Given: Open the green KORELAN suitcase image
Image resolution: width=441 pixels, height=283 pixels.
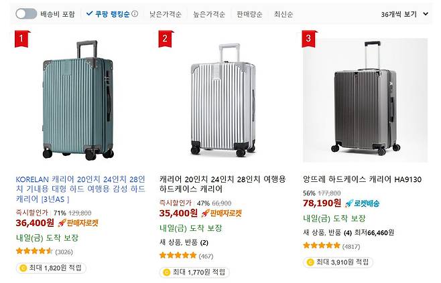Looking at the screenshot, I should [77, 100].
